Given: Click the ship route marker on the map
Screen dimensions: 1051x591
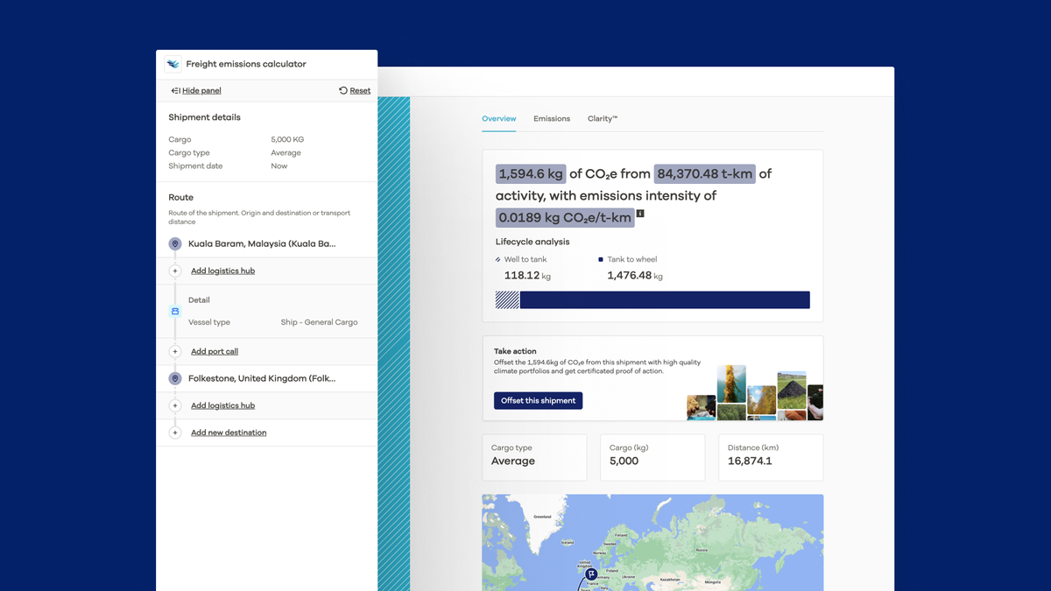Looking at the screenshot, I should point(591,573).
